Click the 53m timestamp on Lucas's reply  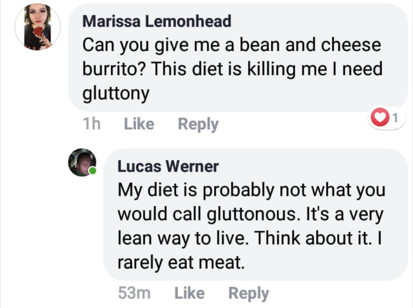[134, 293]
